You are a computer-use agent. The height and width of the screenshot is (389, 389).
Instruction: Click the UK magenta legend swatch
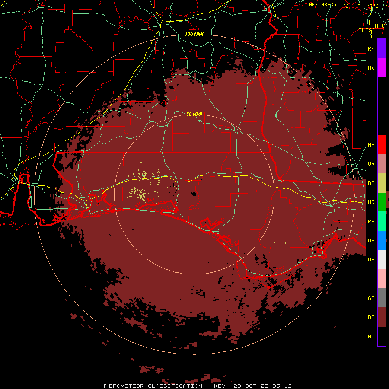coord(382,68)
